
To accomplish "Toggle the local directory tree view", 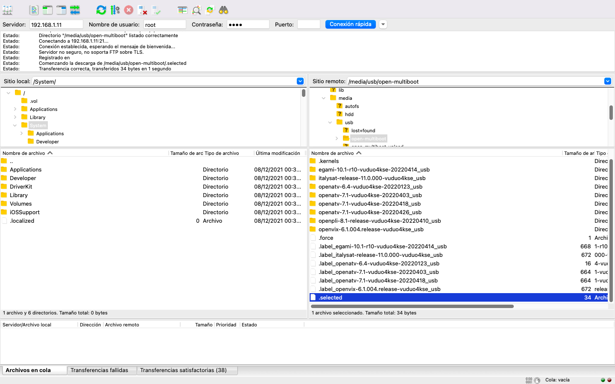I will pos(47,10).
